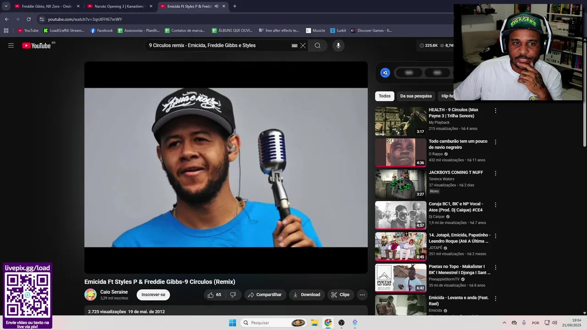Open the Lurkit bookmark
587x330 pixels.
338,31
